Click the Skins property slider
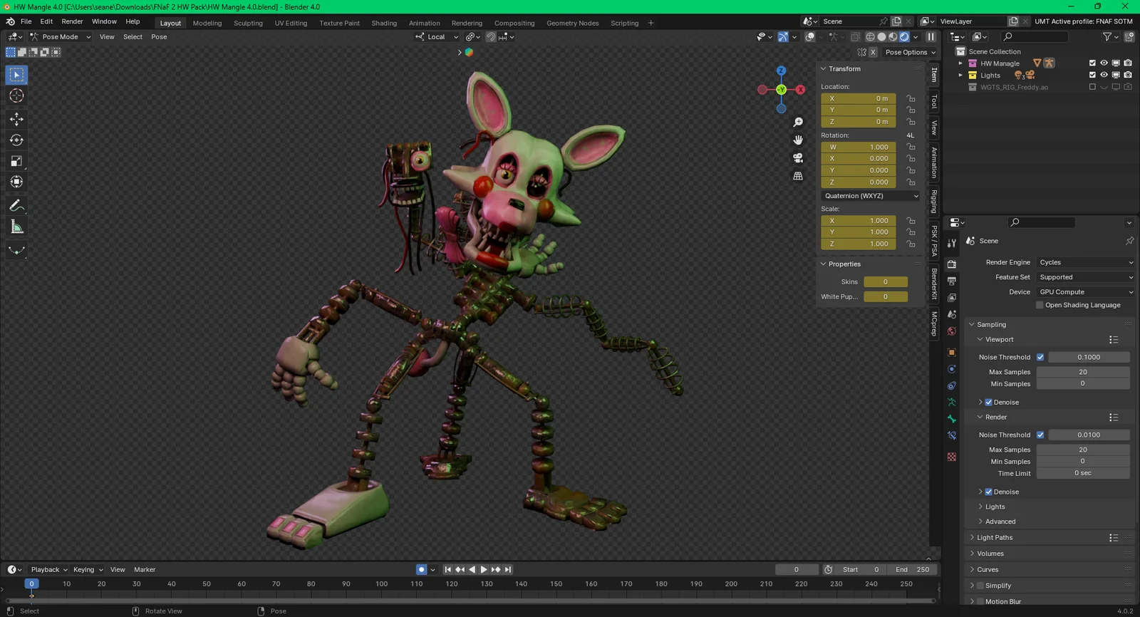The image size is (1140, 617). (886, 282)
